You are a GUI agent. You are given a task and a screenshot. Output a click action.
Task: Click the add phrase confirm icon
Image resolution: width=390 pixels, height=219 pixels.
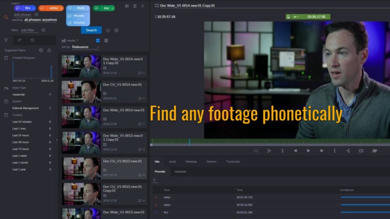tap(36, 14)
